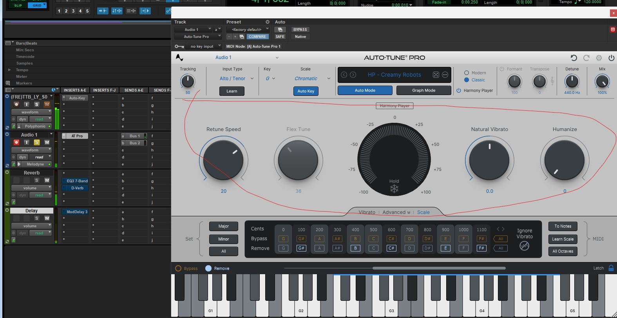
Task: Toggle the Latch padlock icon
Action: [x=611, y=268]
